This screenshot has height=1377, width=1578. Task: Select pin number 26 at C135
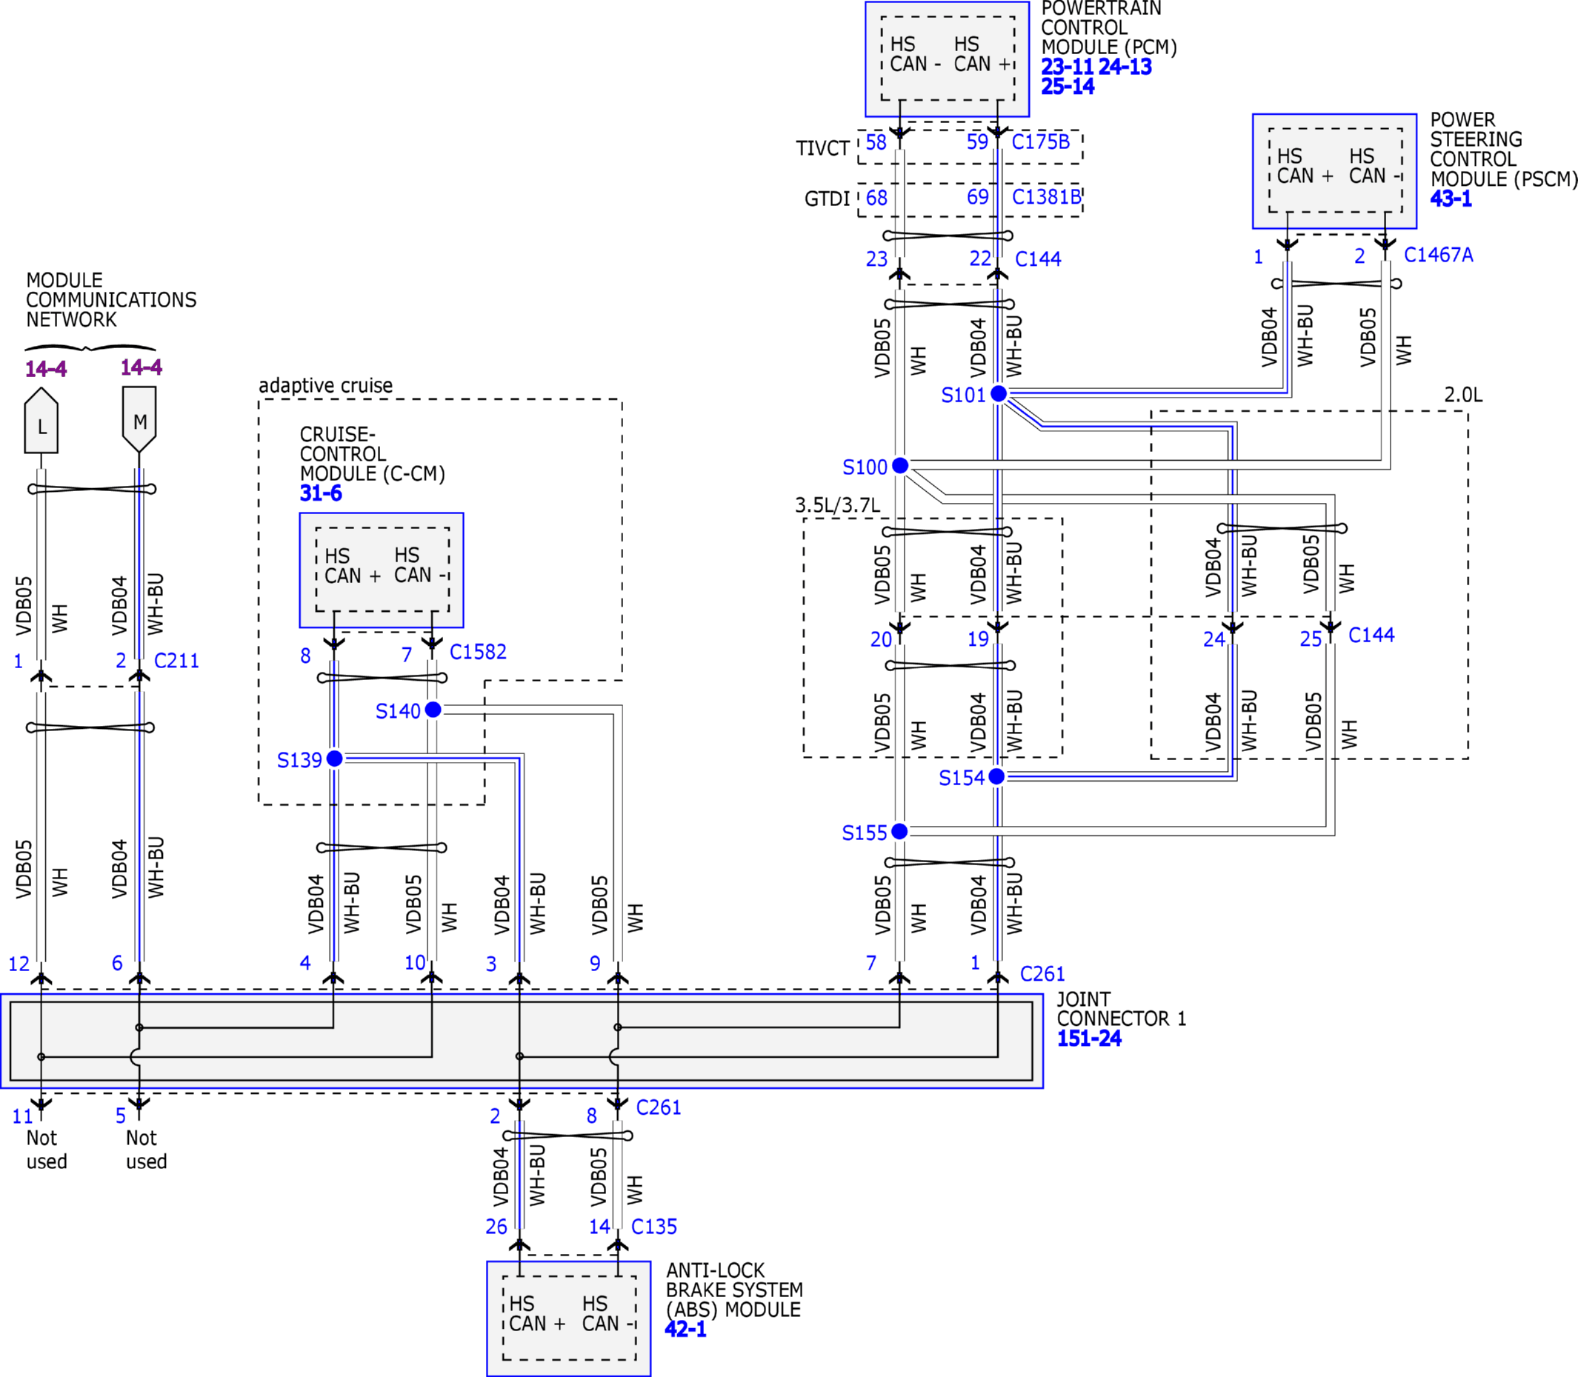coord(496,1227)
